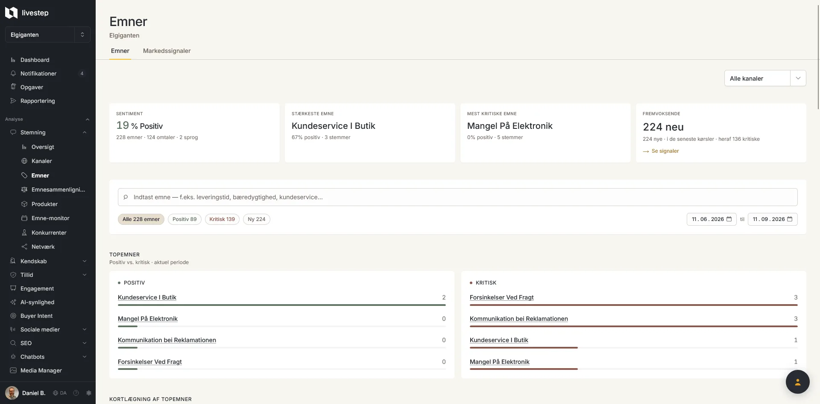Open Emne-monitor calendar icon
This screenshot has width=820, height=404.
click(x=24, y=218)
